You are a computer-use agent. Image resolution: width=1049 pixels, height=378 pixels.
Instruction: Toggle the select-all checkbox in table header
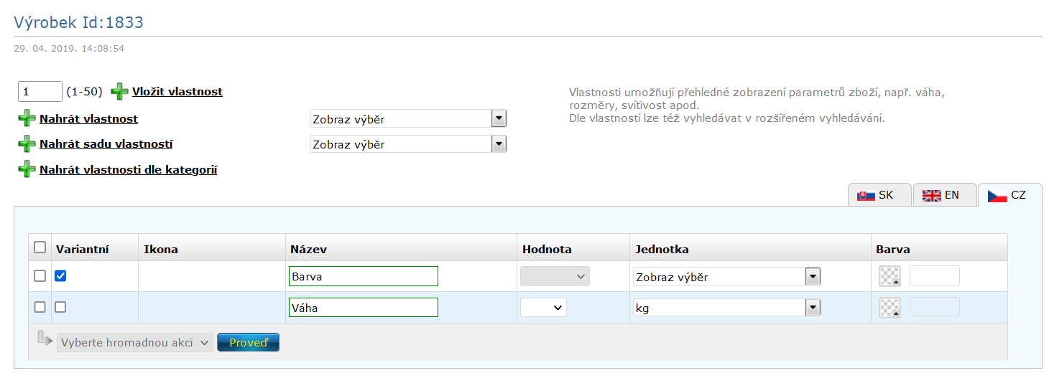tap(40, 247)
